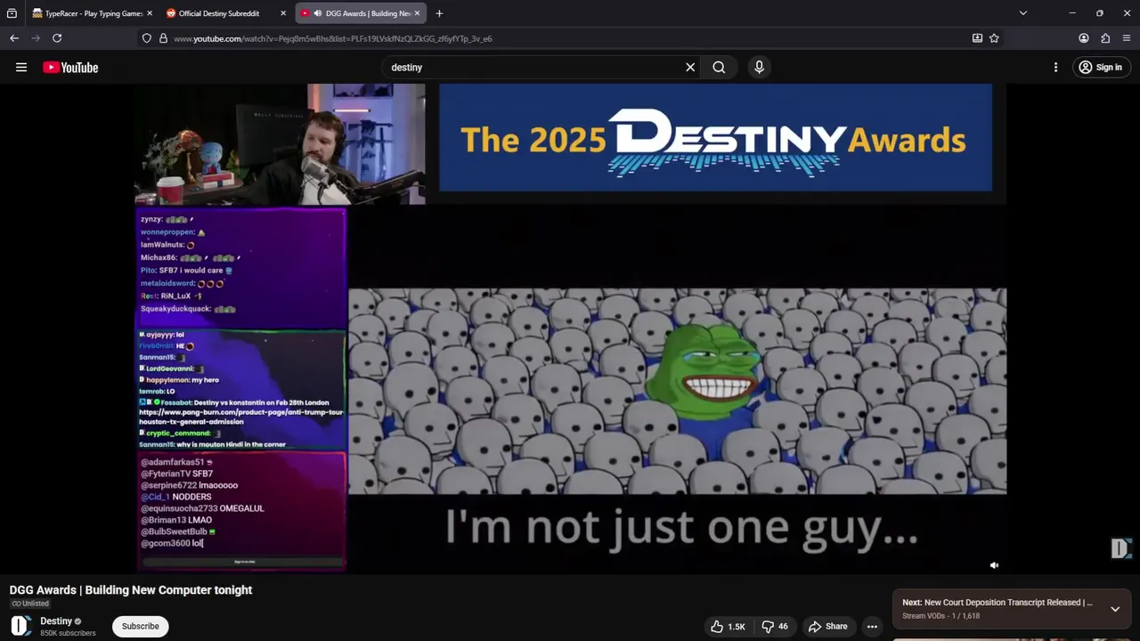Click the video player area
This screenshot has height=641, width=1140.
(570, 328)
